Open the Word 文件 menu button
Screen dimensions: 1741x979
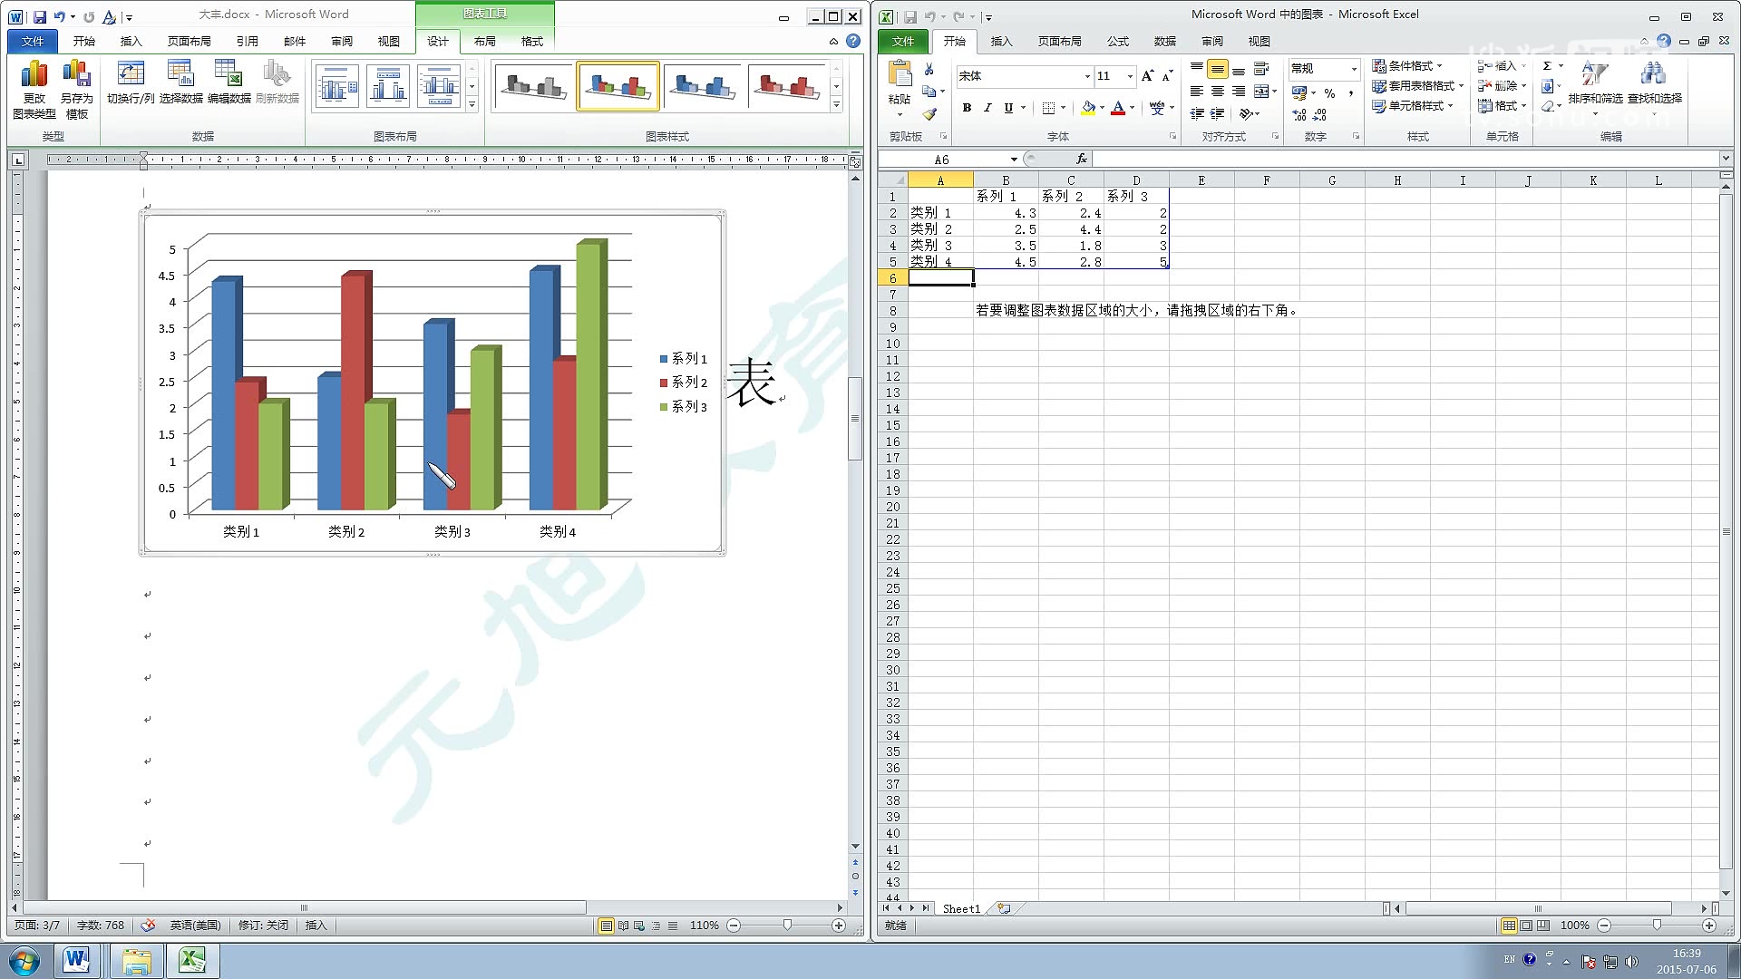[33, 41]
